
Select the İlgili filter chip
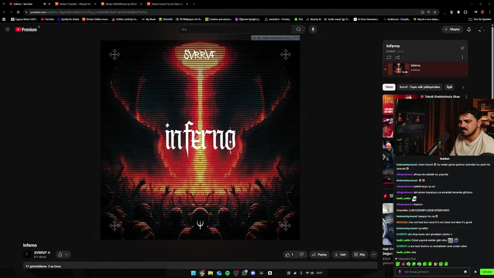coord(449,87)
